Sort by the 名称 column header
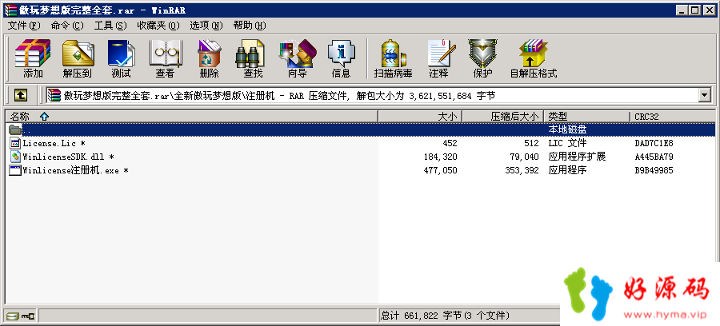This screenshot has width=720, height=326. (191, 117)
